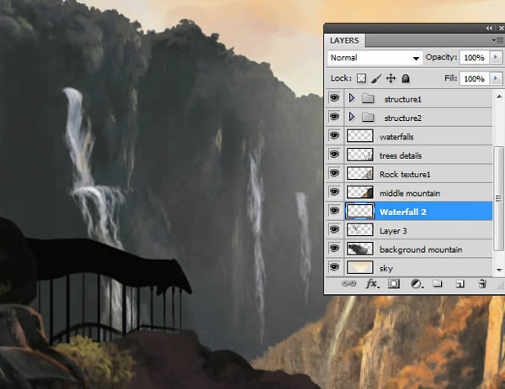
Task: Hide the background mountain layer
Action: pyautogui.click(x=334, y=248)
